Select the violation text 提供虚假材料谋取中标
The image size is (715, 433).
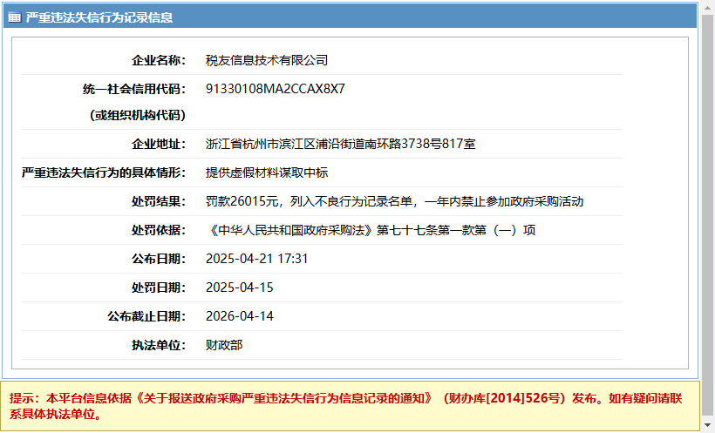click(x=266, y=173)
